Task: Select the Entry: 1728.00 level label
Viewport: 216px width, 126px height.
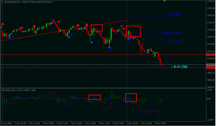Action: [172, 32]
